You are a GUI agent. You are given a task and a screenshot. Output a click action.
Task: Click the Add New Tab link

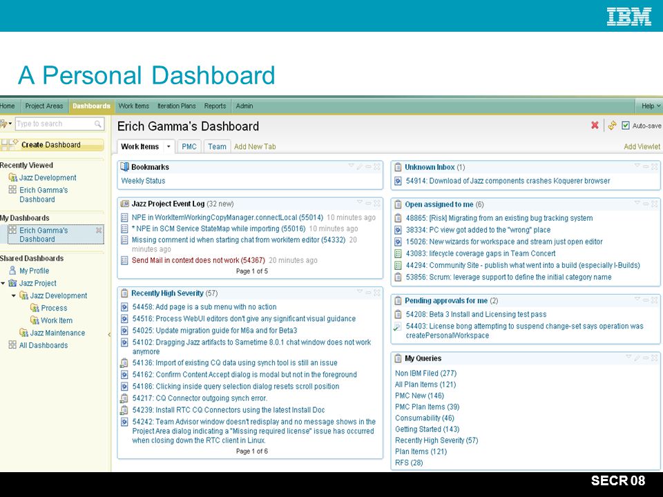tap(255, 146)
